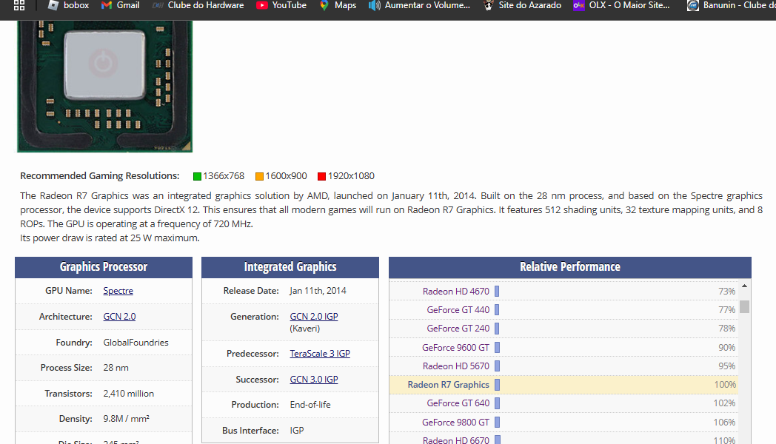Click the Architecture: row label
The width and height of the screenshot is (776, 444).
(66, 317)
